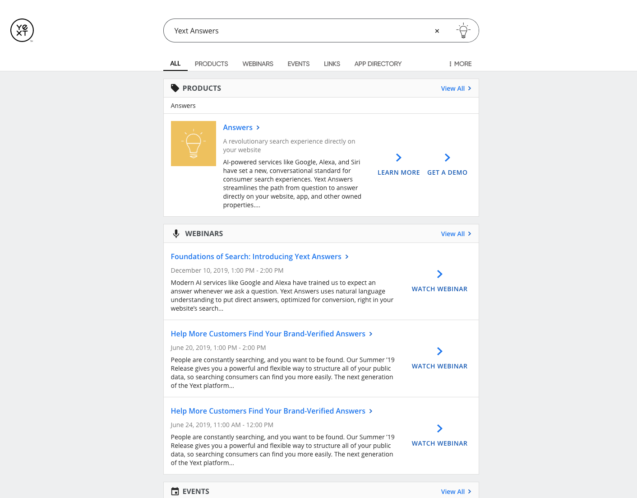
Task: Open Help More Customers webinar dated June 24
Action: [272, 411]
